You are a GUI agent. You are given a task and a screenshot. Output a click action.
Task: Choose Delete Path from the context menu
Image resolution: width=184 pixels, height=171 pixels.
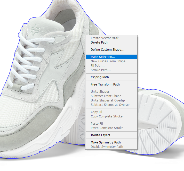click(99, 42)
